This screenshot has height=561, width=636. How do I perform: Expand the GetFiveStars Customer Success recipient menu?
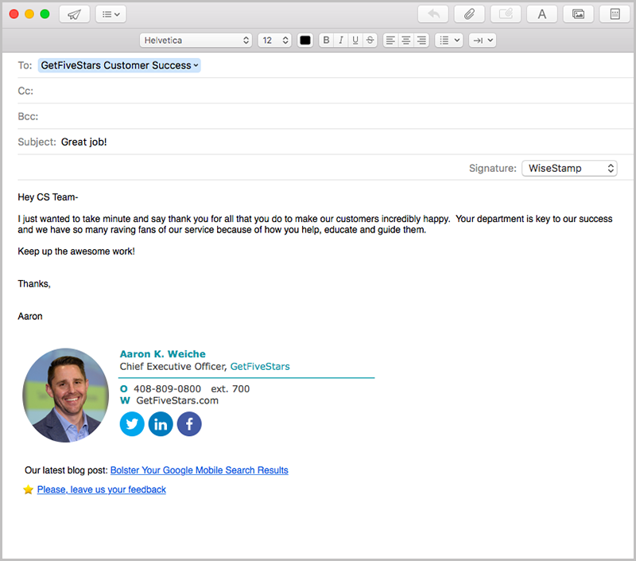coord(196,65)
